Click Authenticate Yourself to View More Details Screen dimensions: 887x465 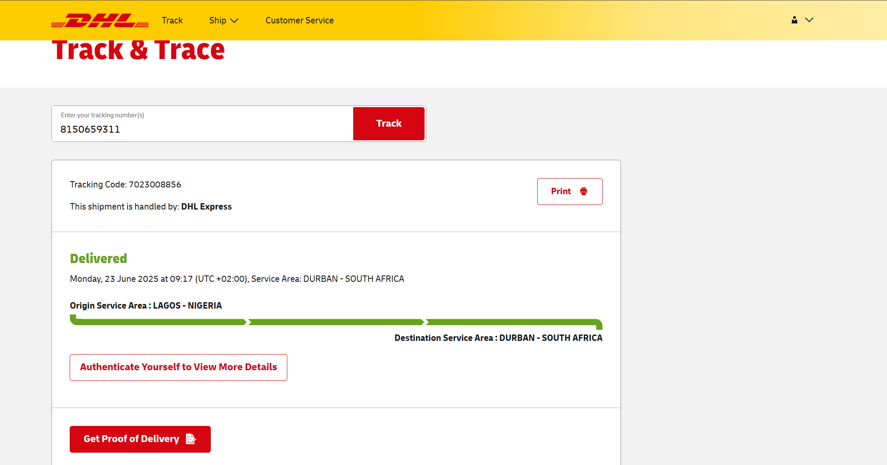179,367
